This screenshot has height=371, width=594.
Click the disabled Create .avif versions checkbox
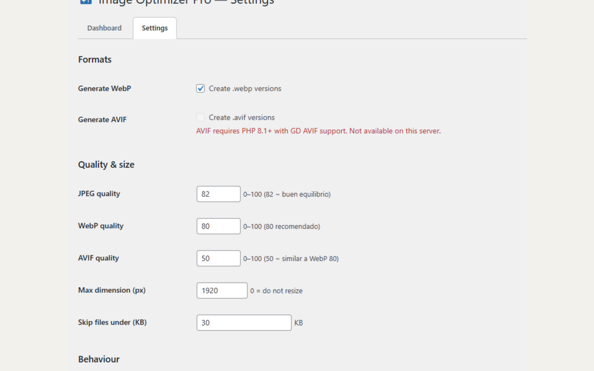pyautogui.click(x=200, y=117)
